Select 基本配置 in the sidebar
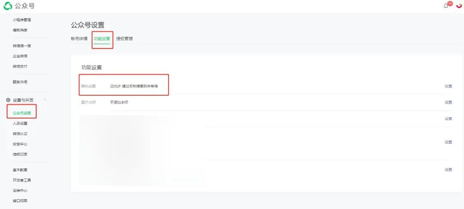Image resolution: width=464 pixels, height=209 pixels. pyautogui.click(x=20, y=170)
